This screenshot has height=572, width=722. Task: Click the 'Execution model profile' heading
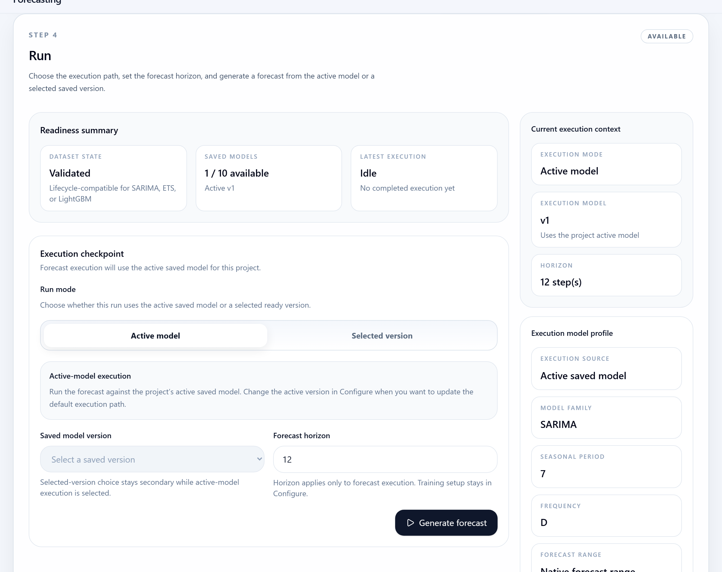point(572,333)
